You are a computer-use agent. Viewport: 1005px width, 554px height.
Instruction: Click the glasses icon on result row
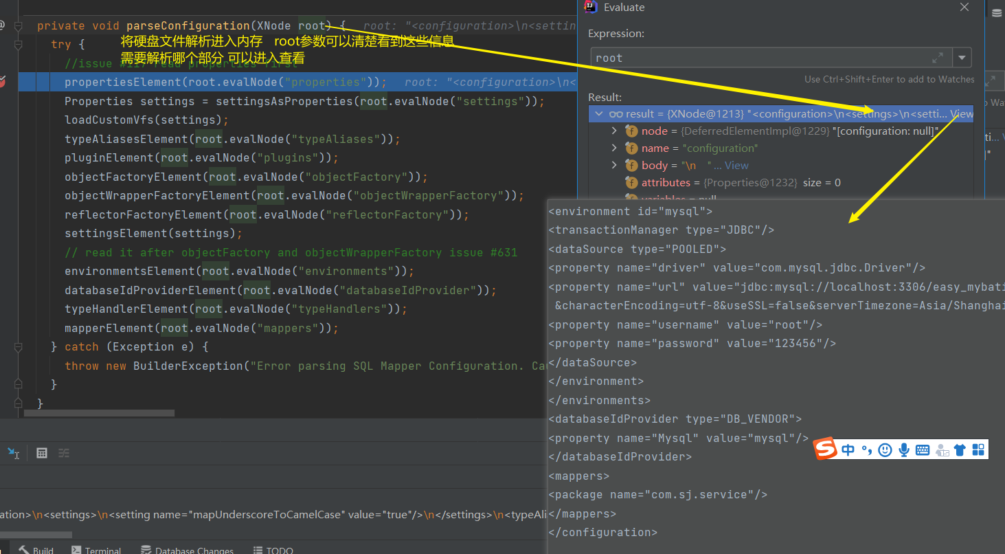(616, 114)
